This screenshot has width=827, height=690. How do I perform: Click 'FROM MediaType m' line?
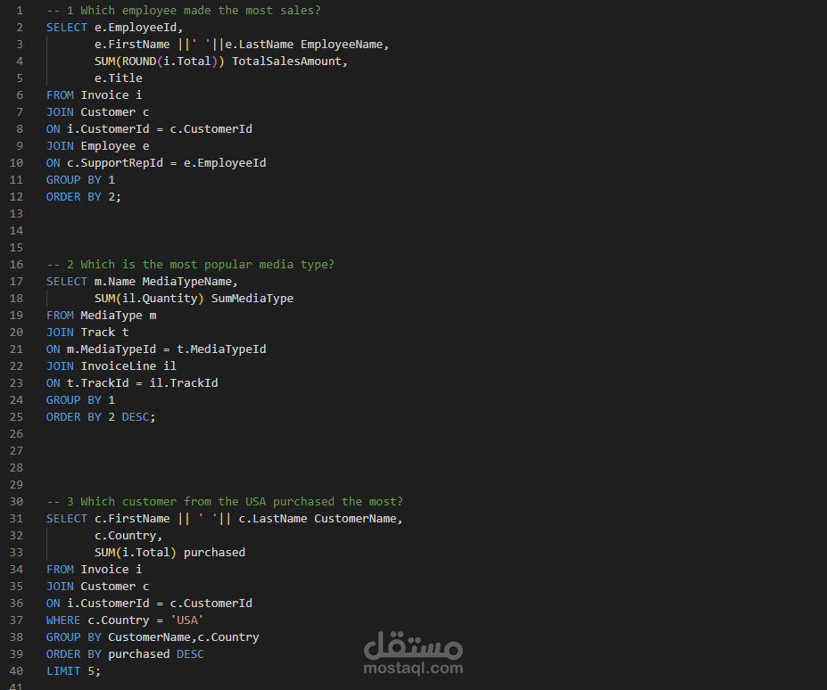pyautogui.click(x=102, y=316)
